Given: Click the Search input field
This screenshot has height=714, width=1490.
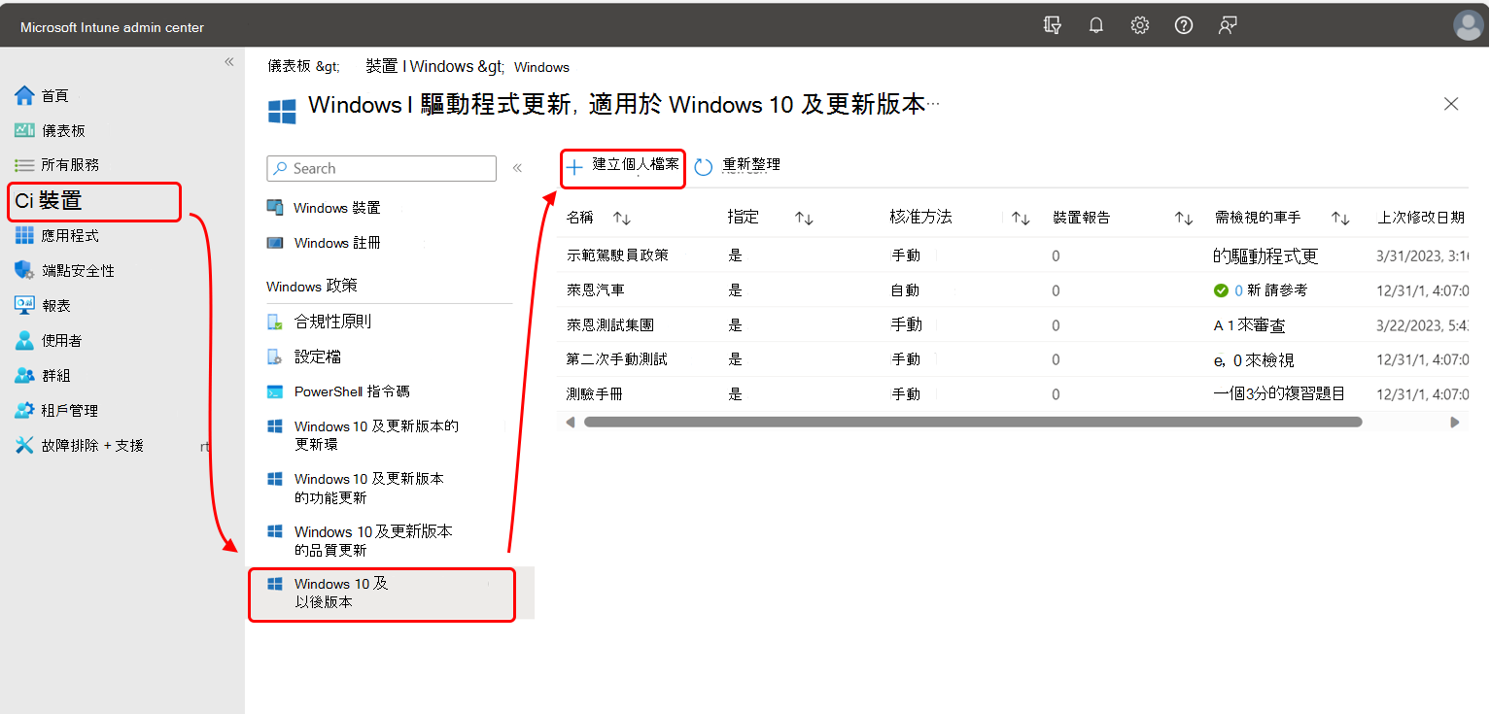Looking at the screenshot, I should [381, 168].
